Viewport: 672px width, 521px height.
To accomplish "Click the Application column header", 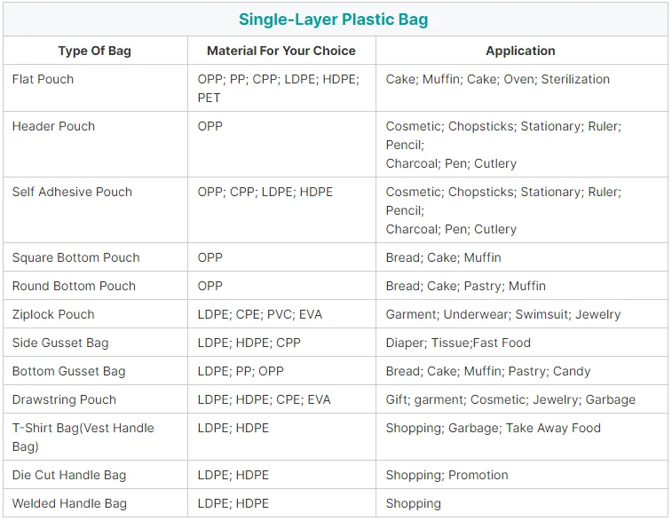I will pos(520,51).
